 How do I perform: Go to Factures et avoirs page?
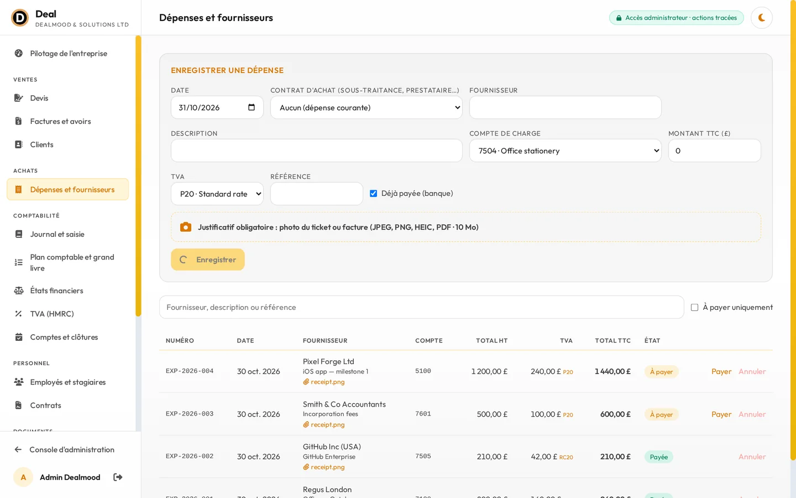click(67, 121)
